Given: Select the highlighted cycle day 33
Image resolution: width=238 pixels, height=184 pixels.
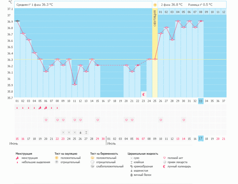Looking at the screenshot, I should 201,101.
